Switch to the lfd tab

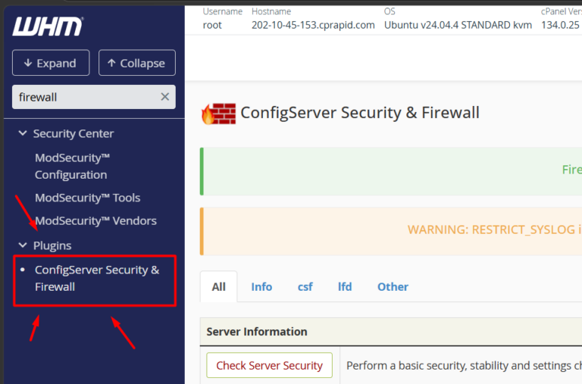pyautogui.click(x=345, y=287)
